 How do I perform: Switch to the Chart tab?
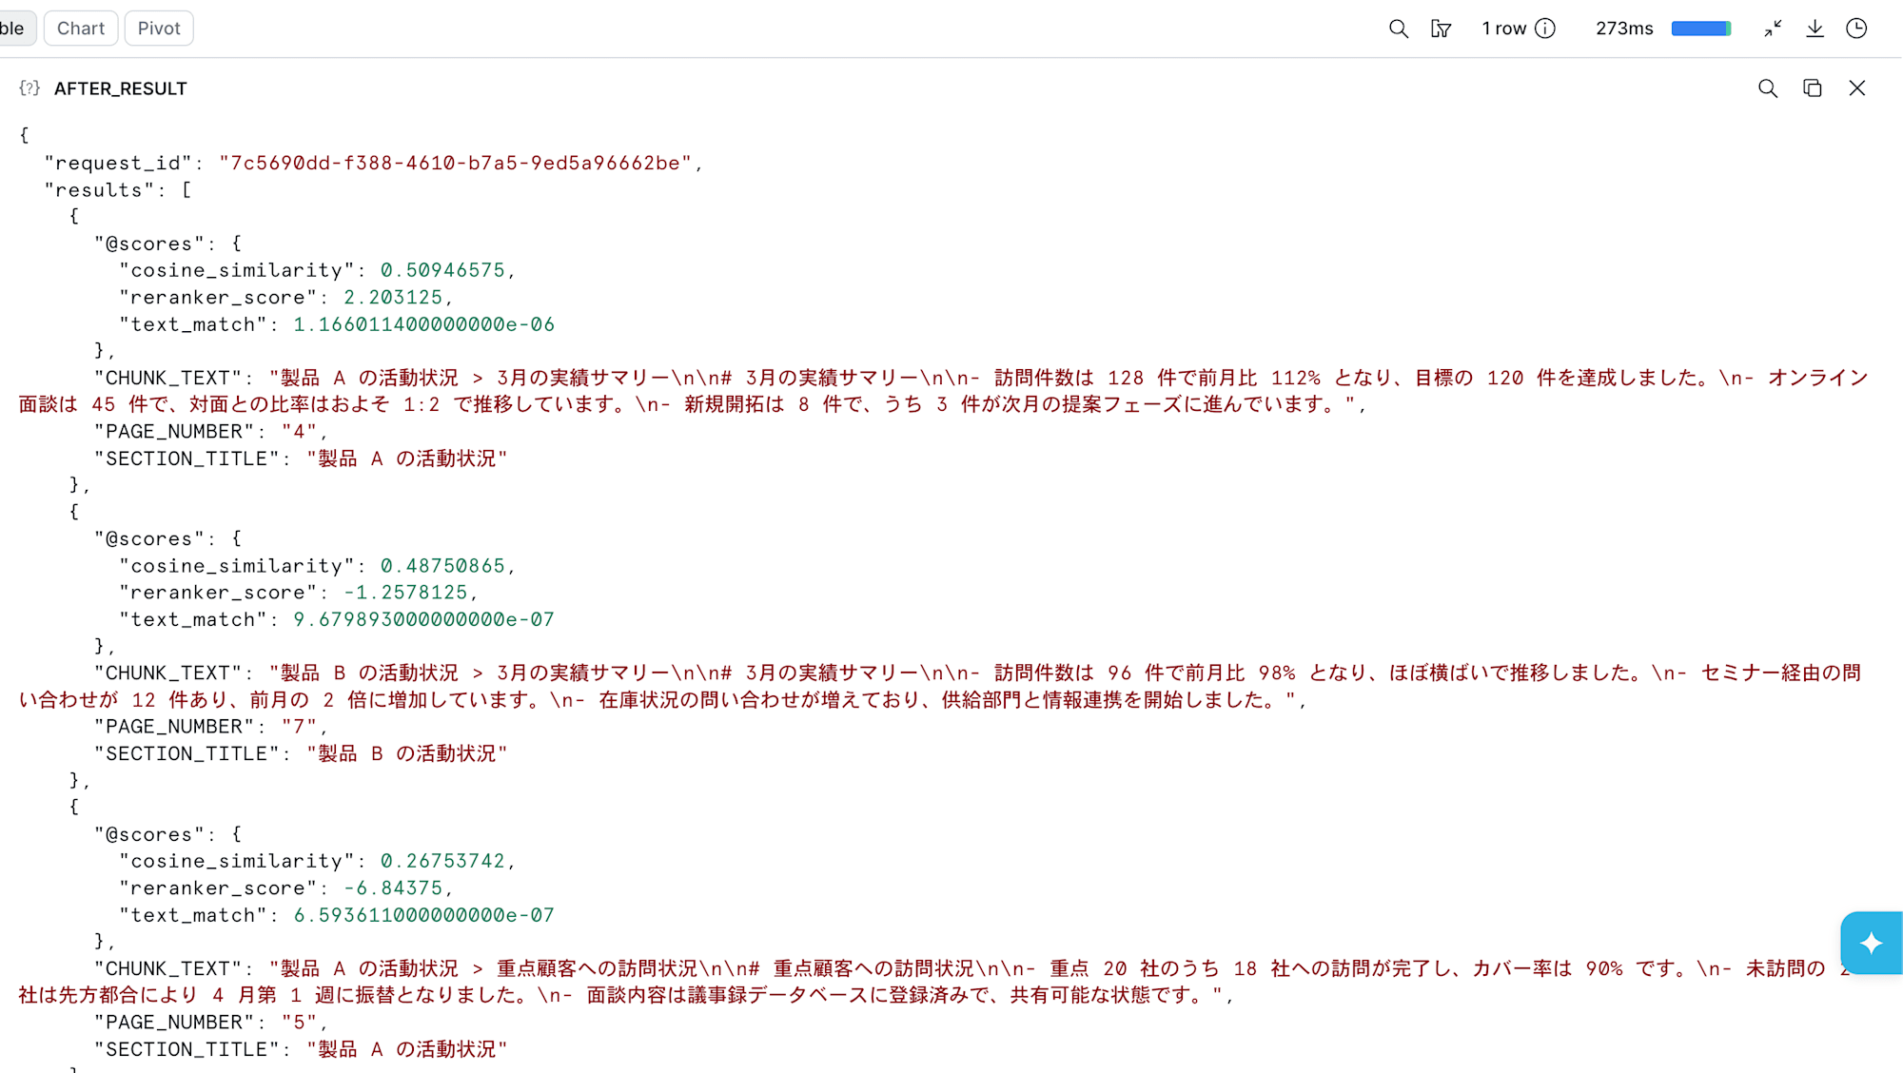(81, 29)
